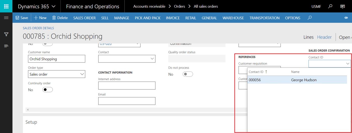
Task: Click the action pane search icon
Action: tap(310, 18)
